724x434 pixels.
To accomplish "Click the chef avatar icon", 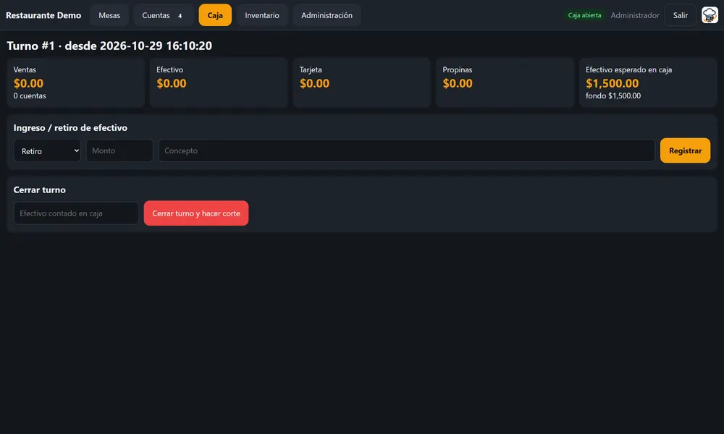I will [x=710, y=15].
